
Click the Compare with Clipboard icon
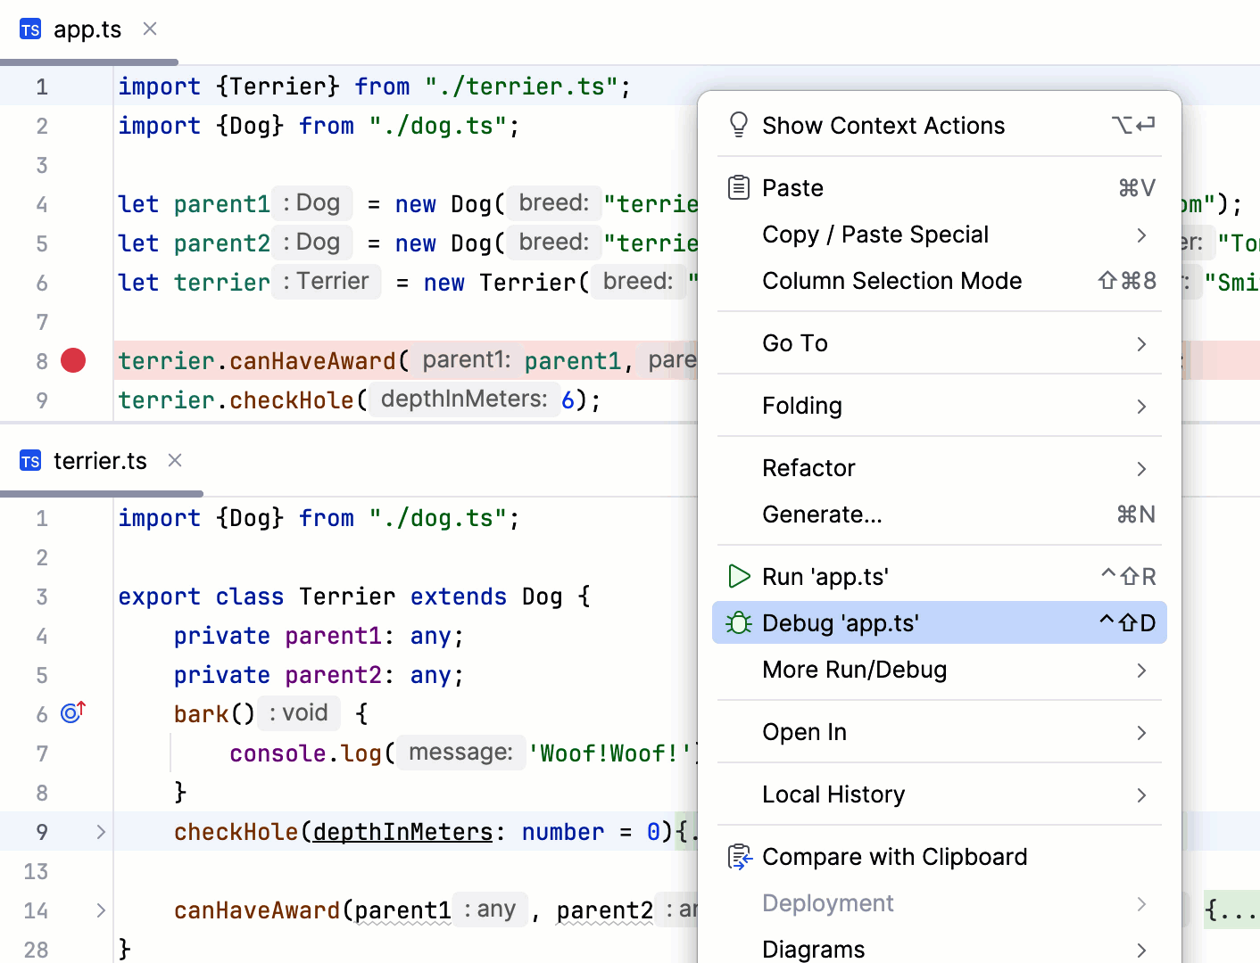pyautogui.click(x=739, y=856)
